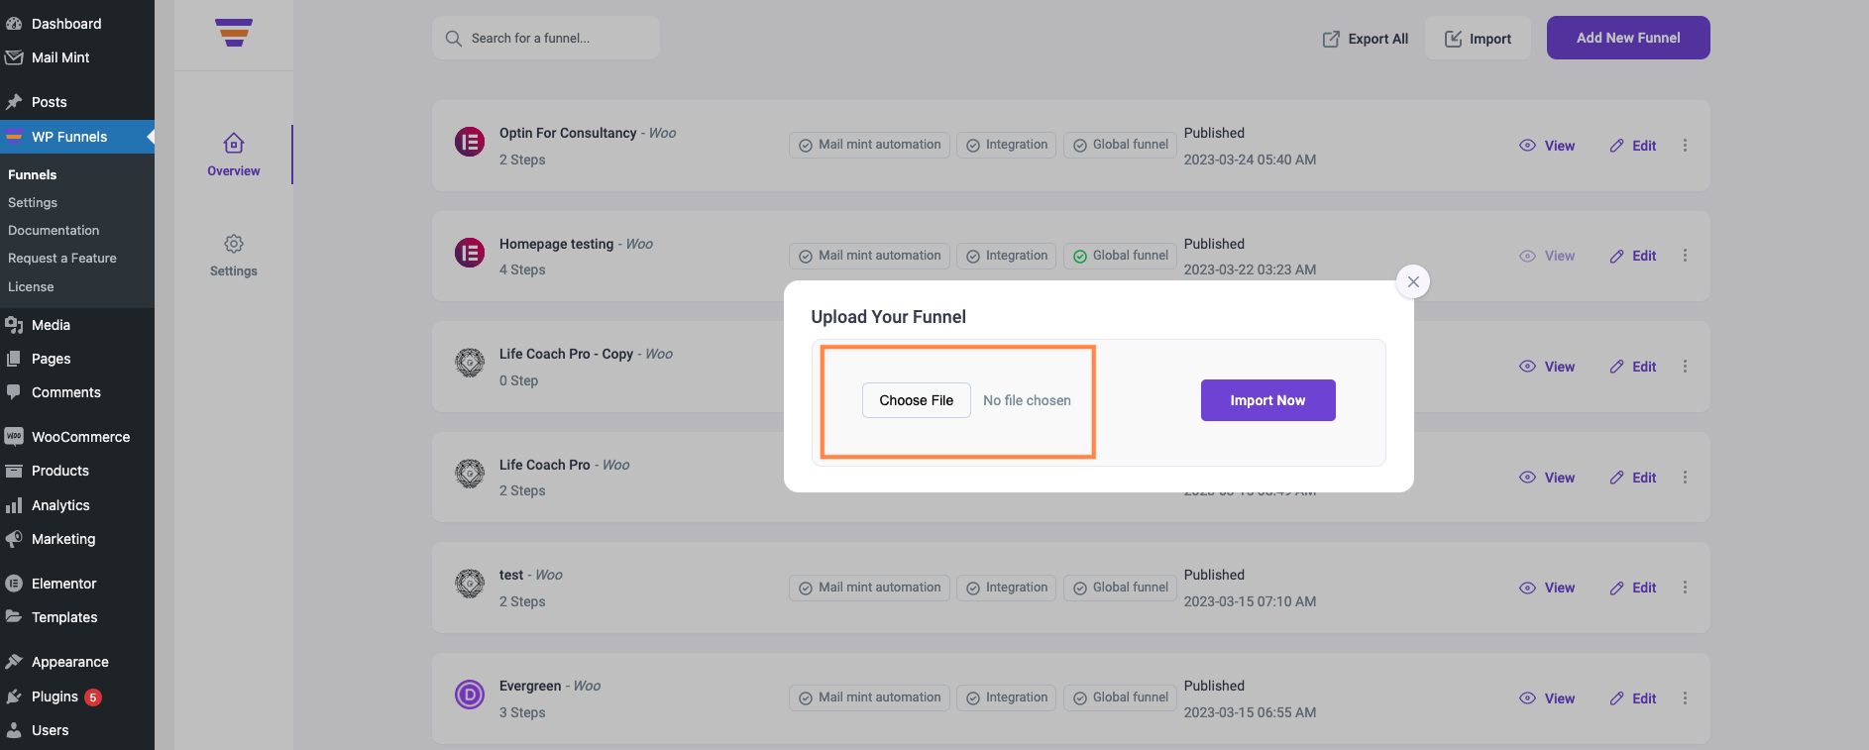Edit the Life Coach Pro funnel
This screenshot has width=1869, height=750.
click(1633, 478)
